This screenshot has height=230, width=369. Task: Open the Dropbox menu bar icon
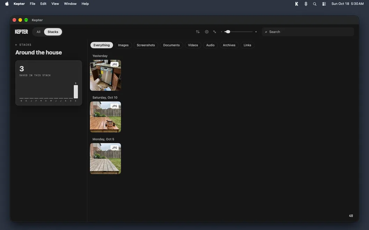[x=306, y=4]
